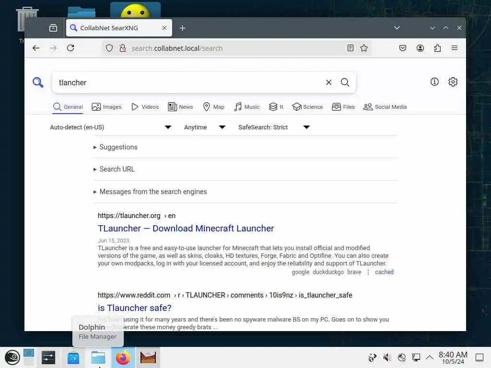
Task: Click inside the tlancher search field
Action: (188, 82)
